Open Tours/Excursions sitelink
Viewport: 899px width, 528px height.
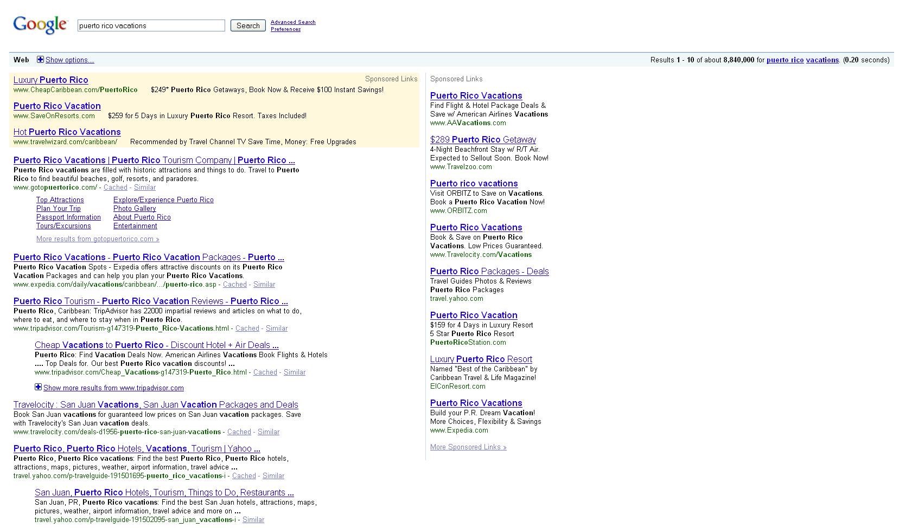pyautogui.click(x=63, y=226)
